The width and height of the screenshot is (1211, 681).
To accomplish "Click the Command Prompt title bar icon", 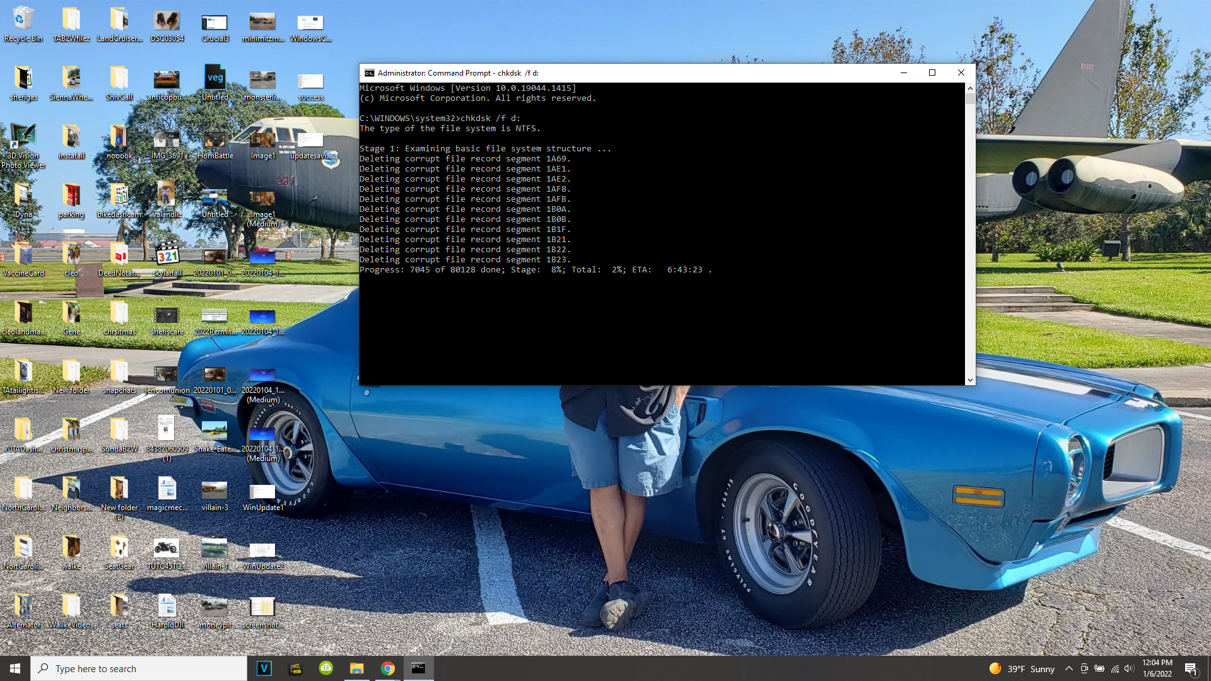I will click(370, 73).
